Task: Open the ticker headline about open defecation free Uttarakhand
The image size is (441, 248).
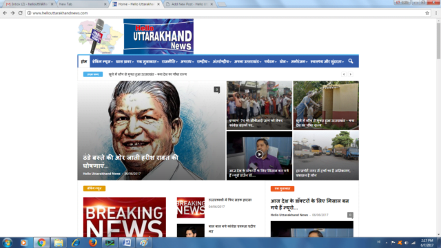Action: (x=147, y=74)
